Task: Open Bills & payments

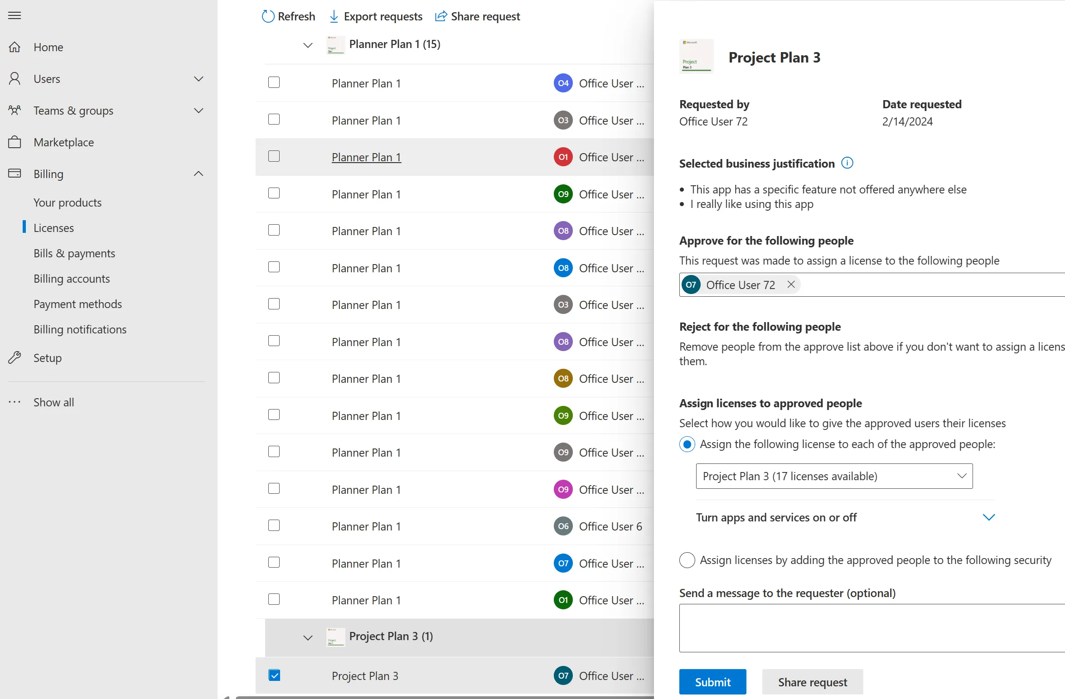Action: click(x=74, y=253)
